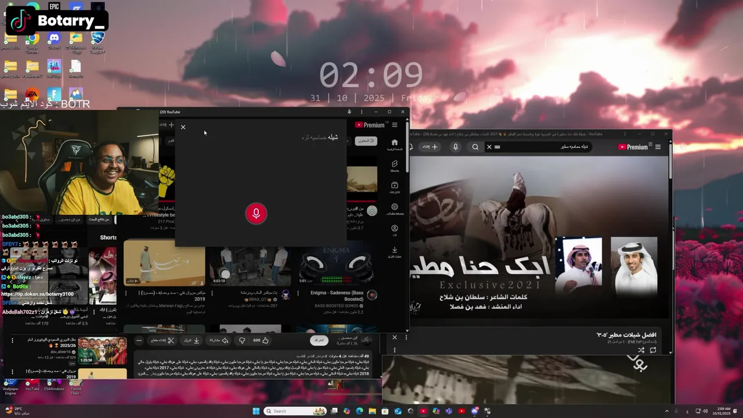
Task: Open the You profile icon in sidebar
Action: (395, 230)
